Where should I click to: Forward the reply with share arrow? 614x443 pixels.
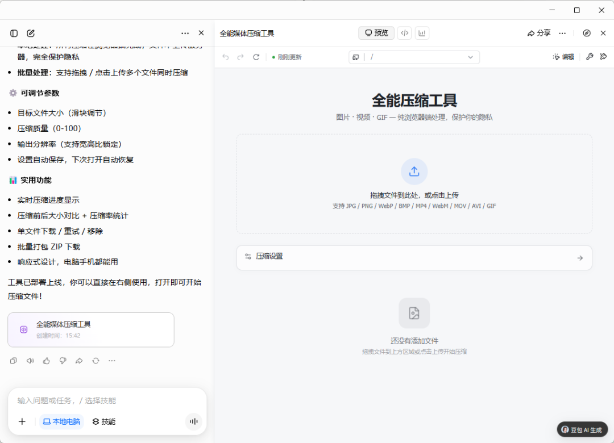click(x=79, y=361)
